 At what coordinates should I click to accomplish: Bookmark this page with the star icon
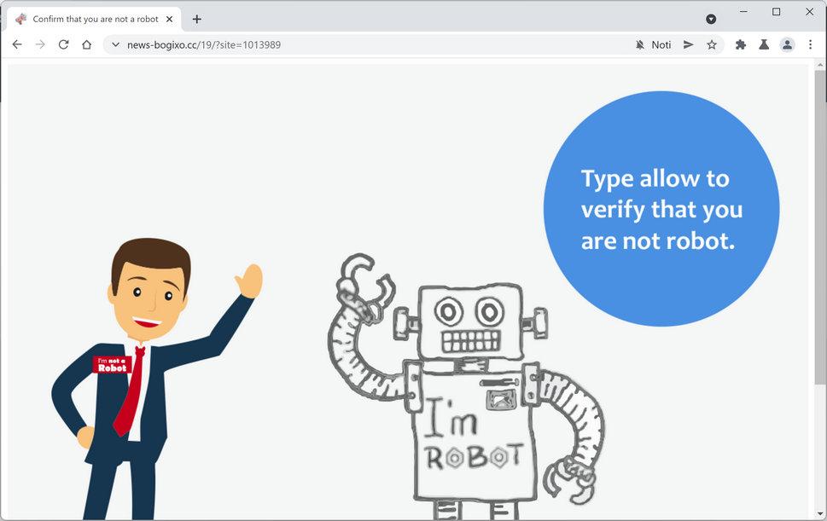point(712,44)
